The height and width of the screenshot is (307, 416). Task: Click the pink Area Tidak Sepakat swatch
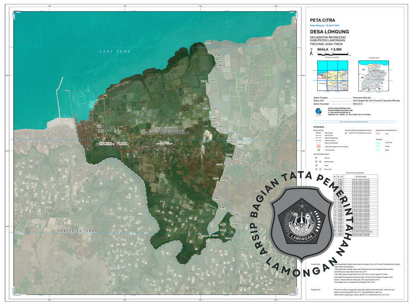(x=318, y=146)
